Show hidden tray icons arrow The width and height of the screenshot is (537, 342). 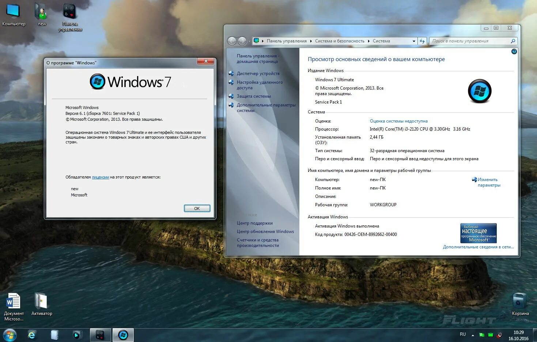(473, 335)
